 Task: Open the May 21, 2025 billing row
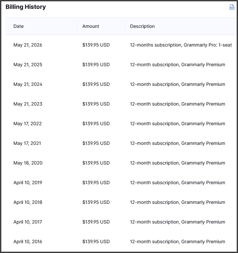click(121, 65)
